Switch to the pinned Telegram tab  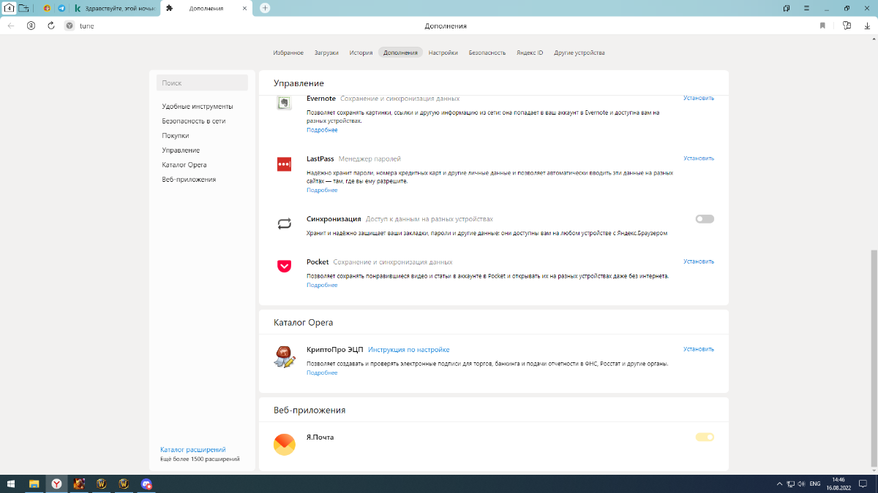(x=61, y=8)
